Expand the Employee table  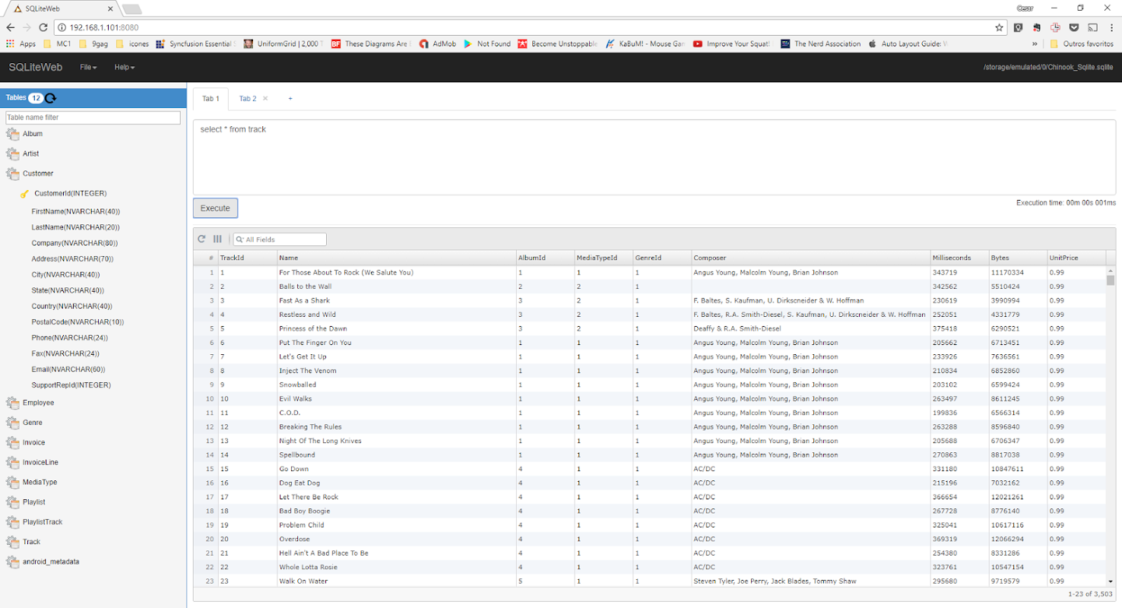click(x=29, y=403)
